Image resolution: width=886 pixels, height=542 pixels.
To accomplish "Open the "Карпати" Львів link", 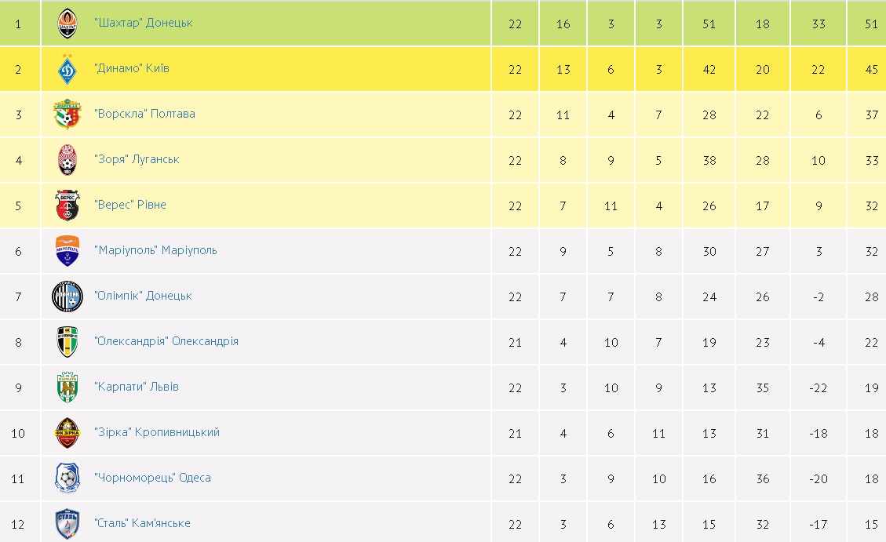I will (x=136, y=387).
